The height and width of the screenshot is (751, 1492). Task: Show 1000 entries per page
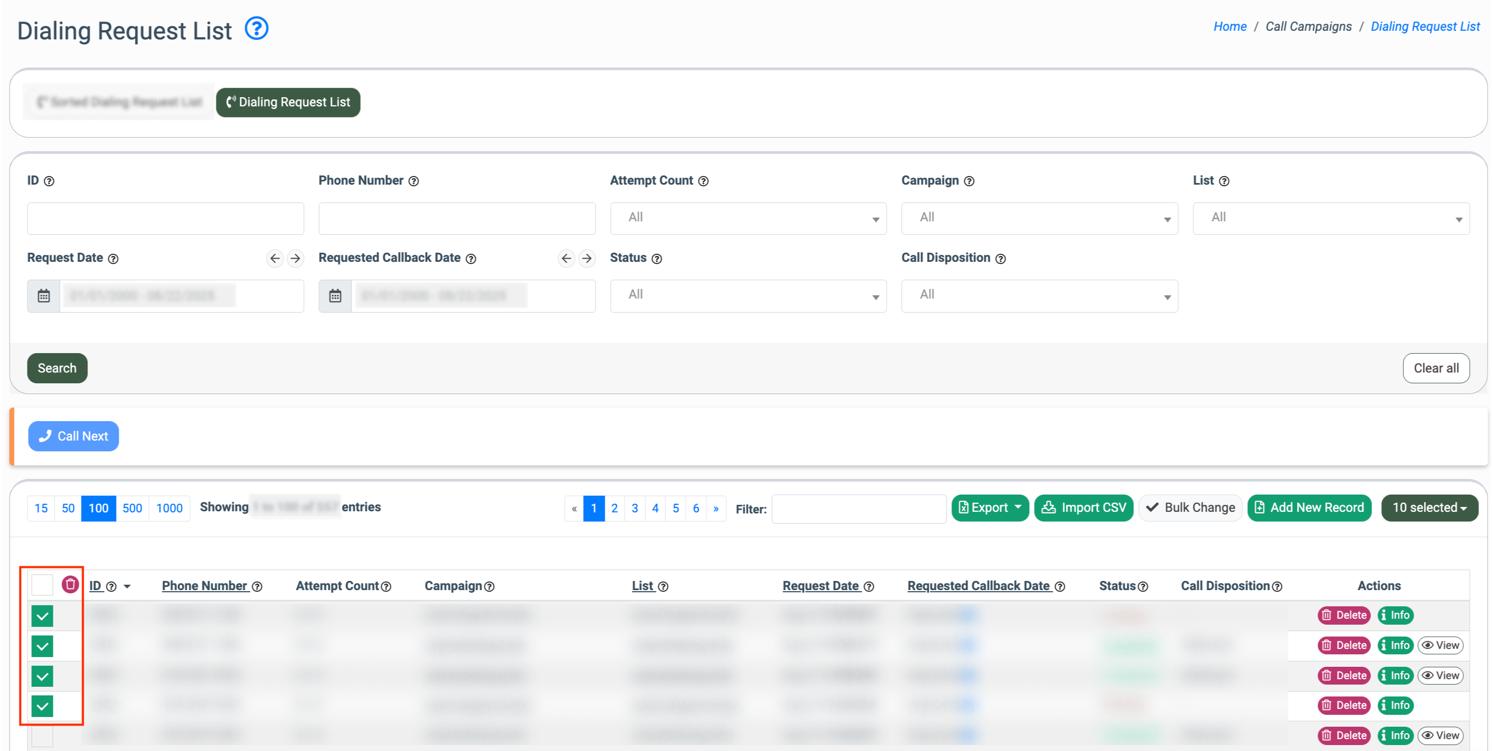tap(169, 509)
